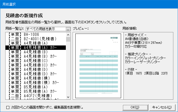Click the paper list scroll-up arrow
The image size is (178, 112).
[x=68, y=35]
